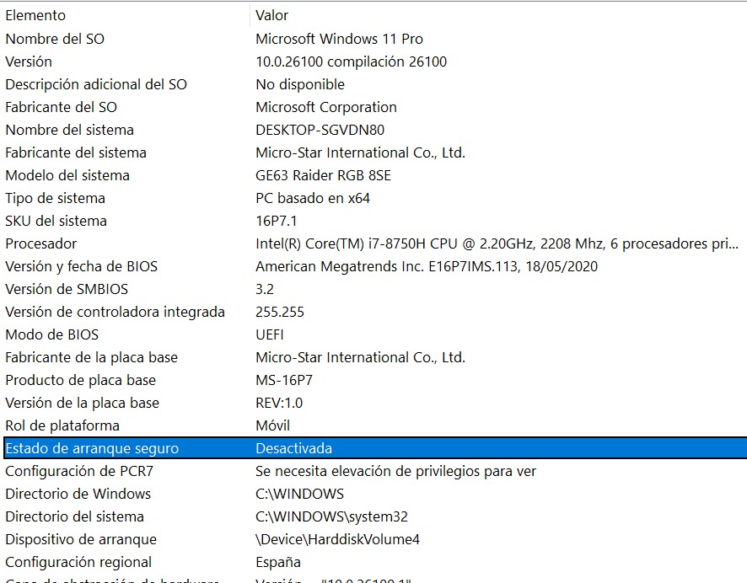Click value 16P7.1
Image resolution: width=747 pixels, height=583 pixels.
pos(277,222)
